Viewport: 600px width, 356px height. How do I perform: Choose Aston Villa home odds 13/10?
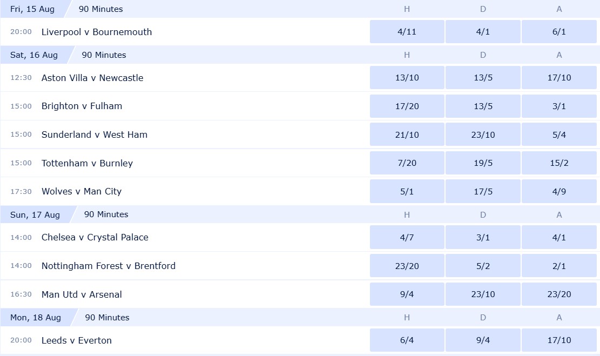click(x=407, y=78)
